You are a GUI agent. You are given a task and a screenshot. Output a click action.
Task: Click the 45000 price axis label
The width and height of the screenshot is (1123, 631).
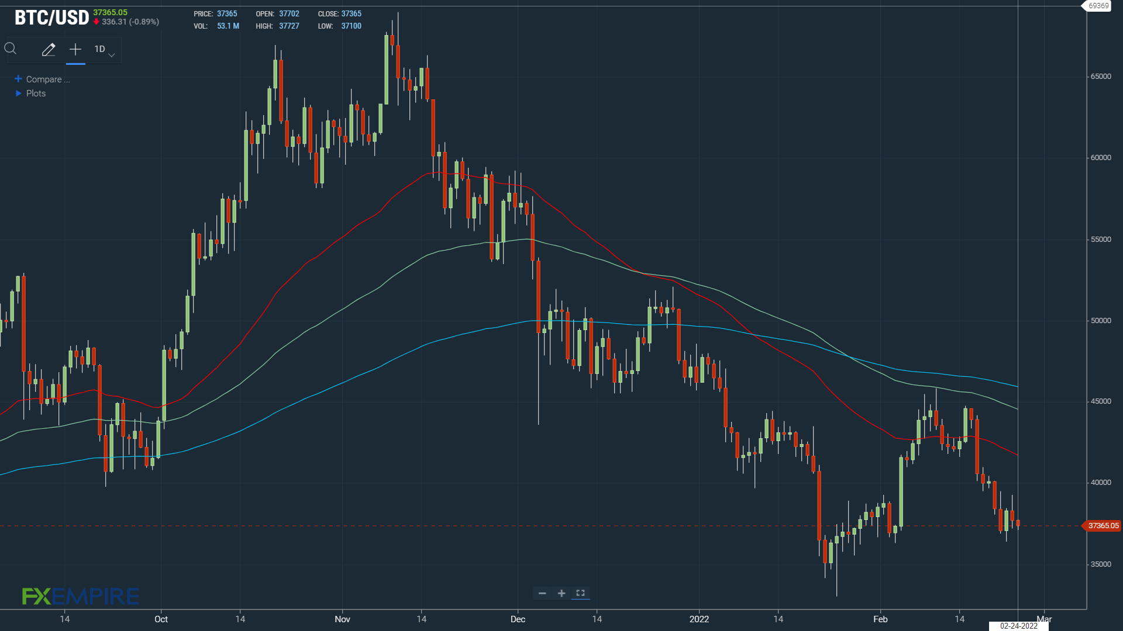(1101, 401)
